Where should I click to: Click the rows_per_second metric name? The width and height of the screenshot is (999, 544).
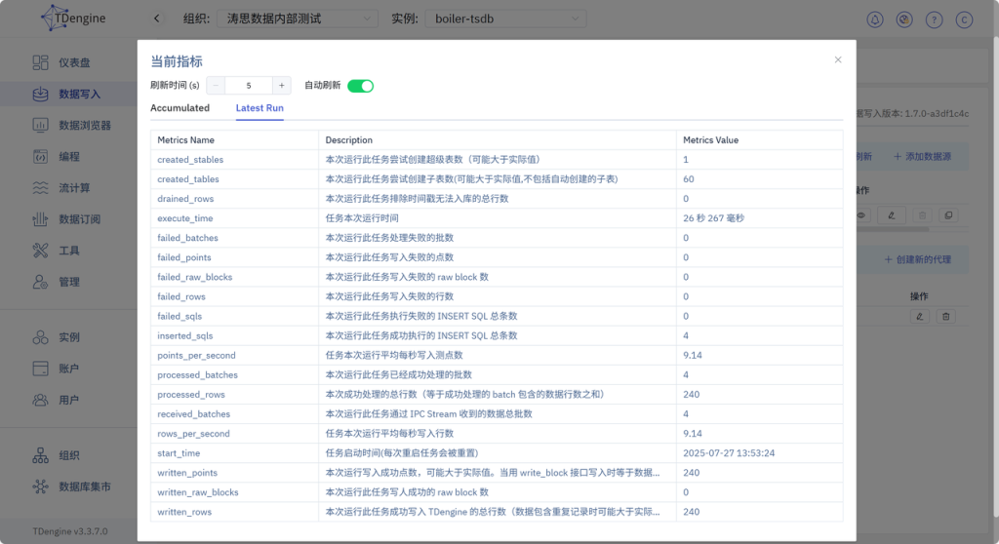tap(193, 434)
